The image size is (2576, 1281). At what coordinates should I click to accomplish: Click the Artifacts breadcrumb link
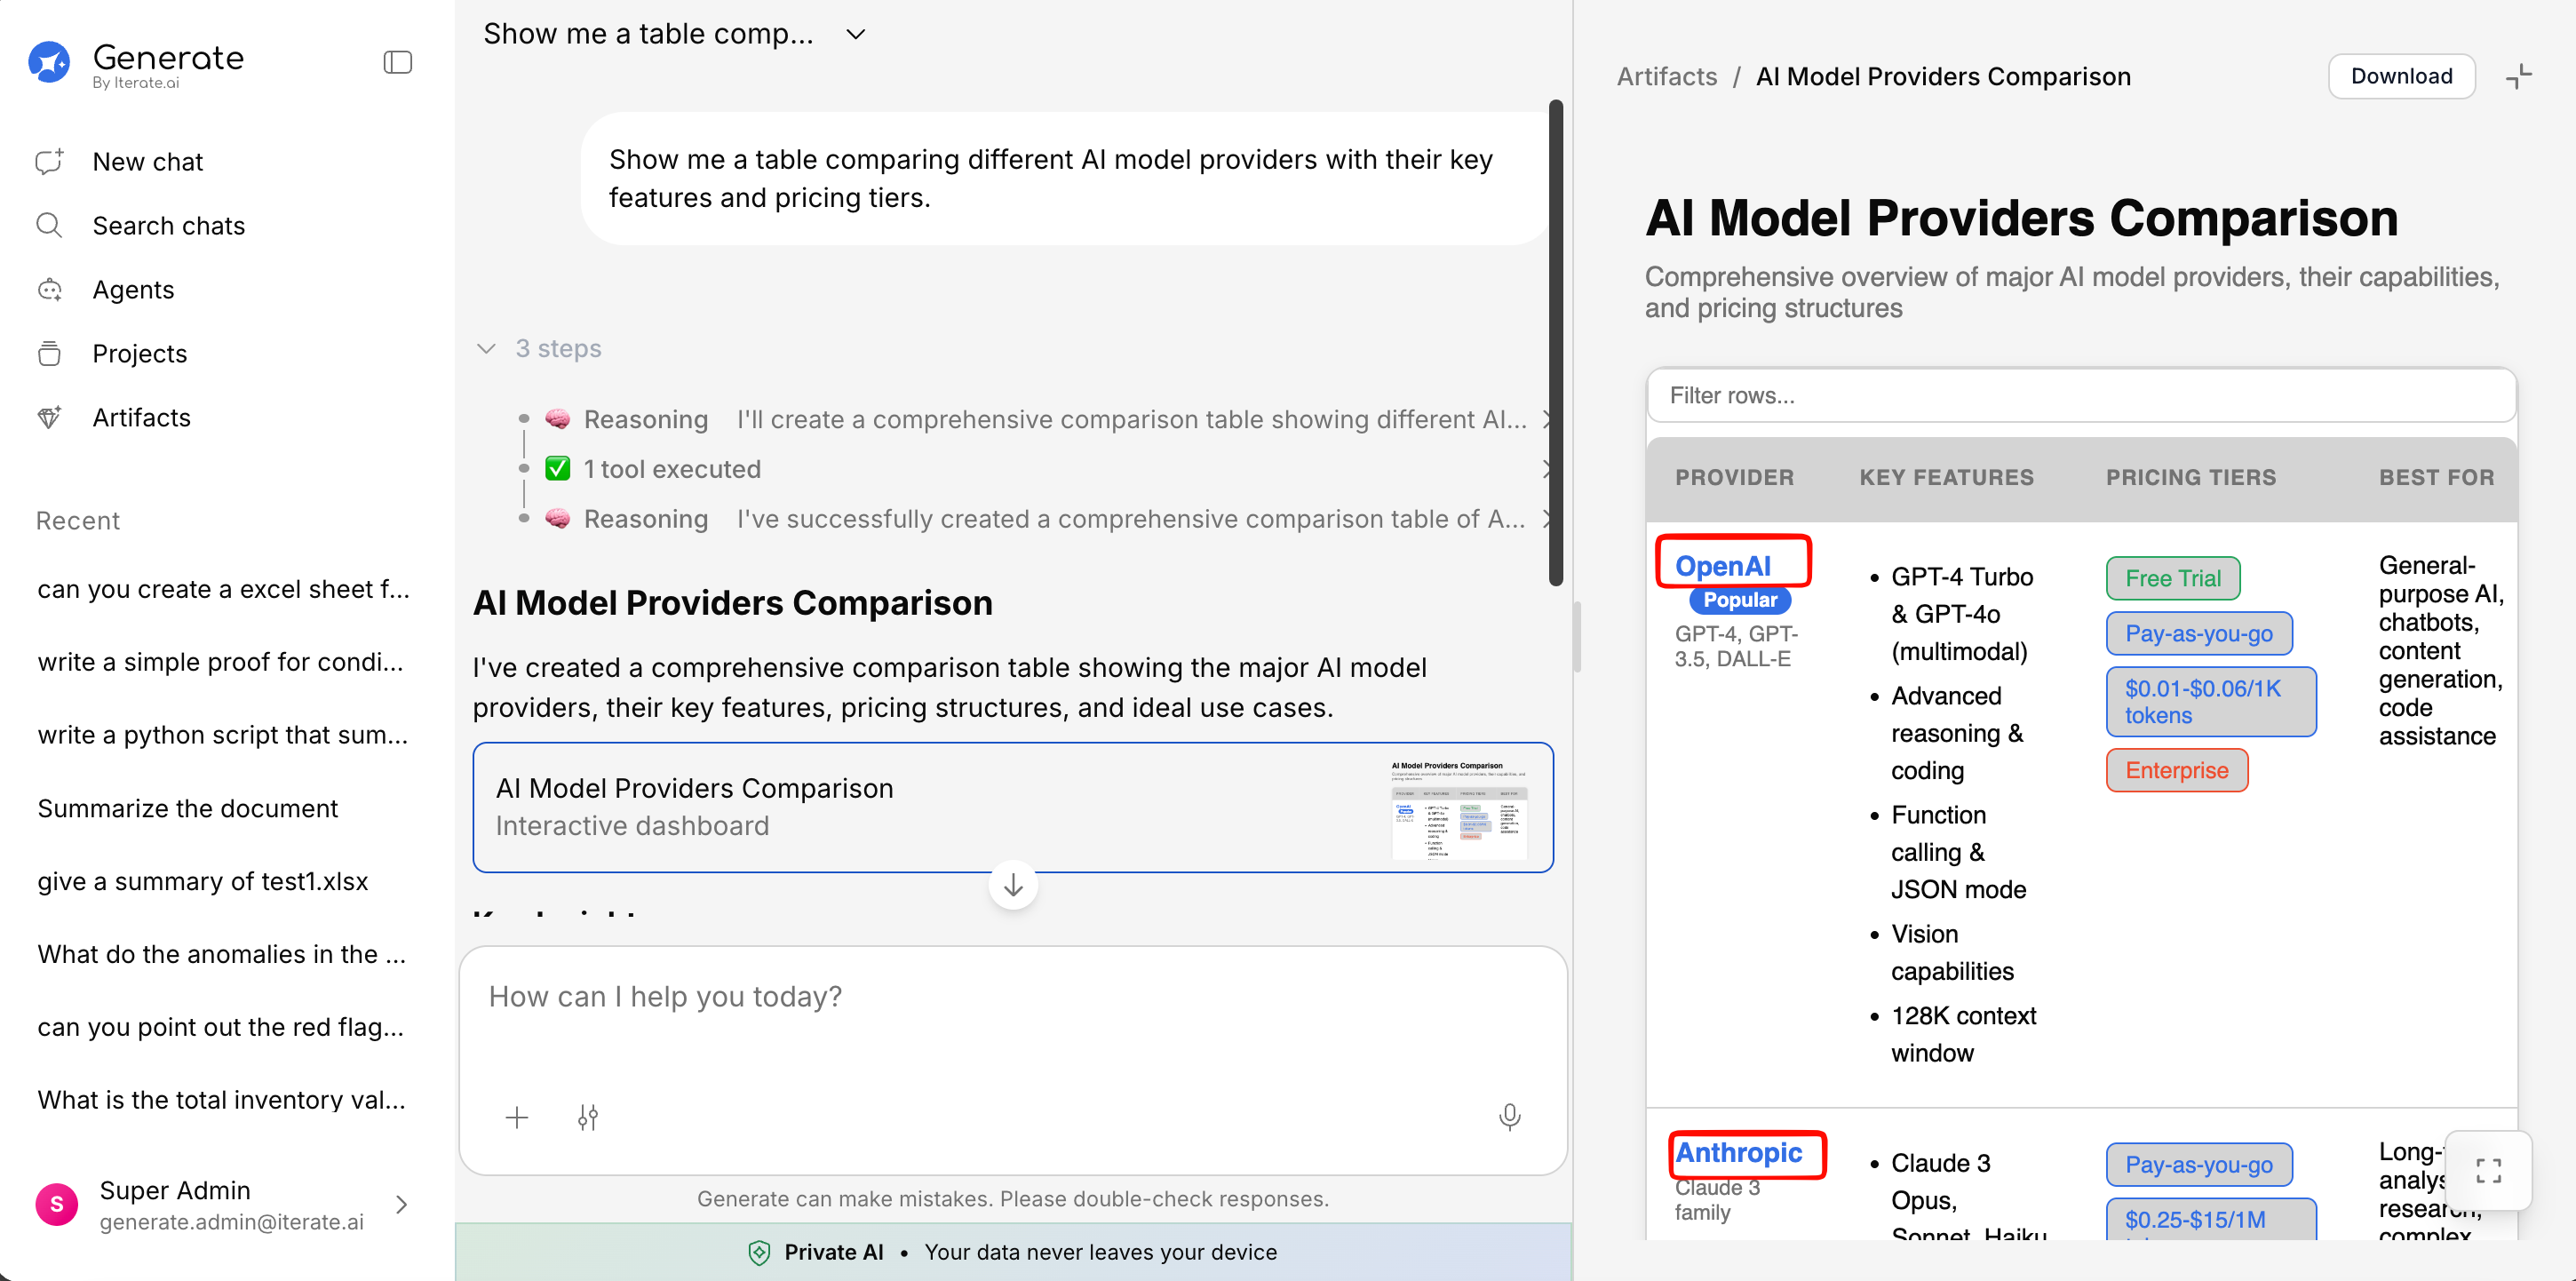1666,77
